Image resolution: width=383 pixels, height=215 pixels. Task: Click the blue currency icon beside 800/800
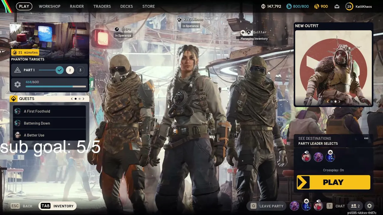tap(289, 6)
